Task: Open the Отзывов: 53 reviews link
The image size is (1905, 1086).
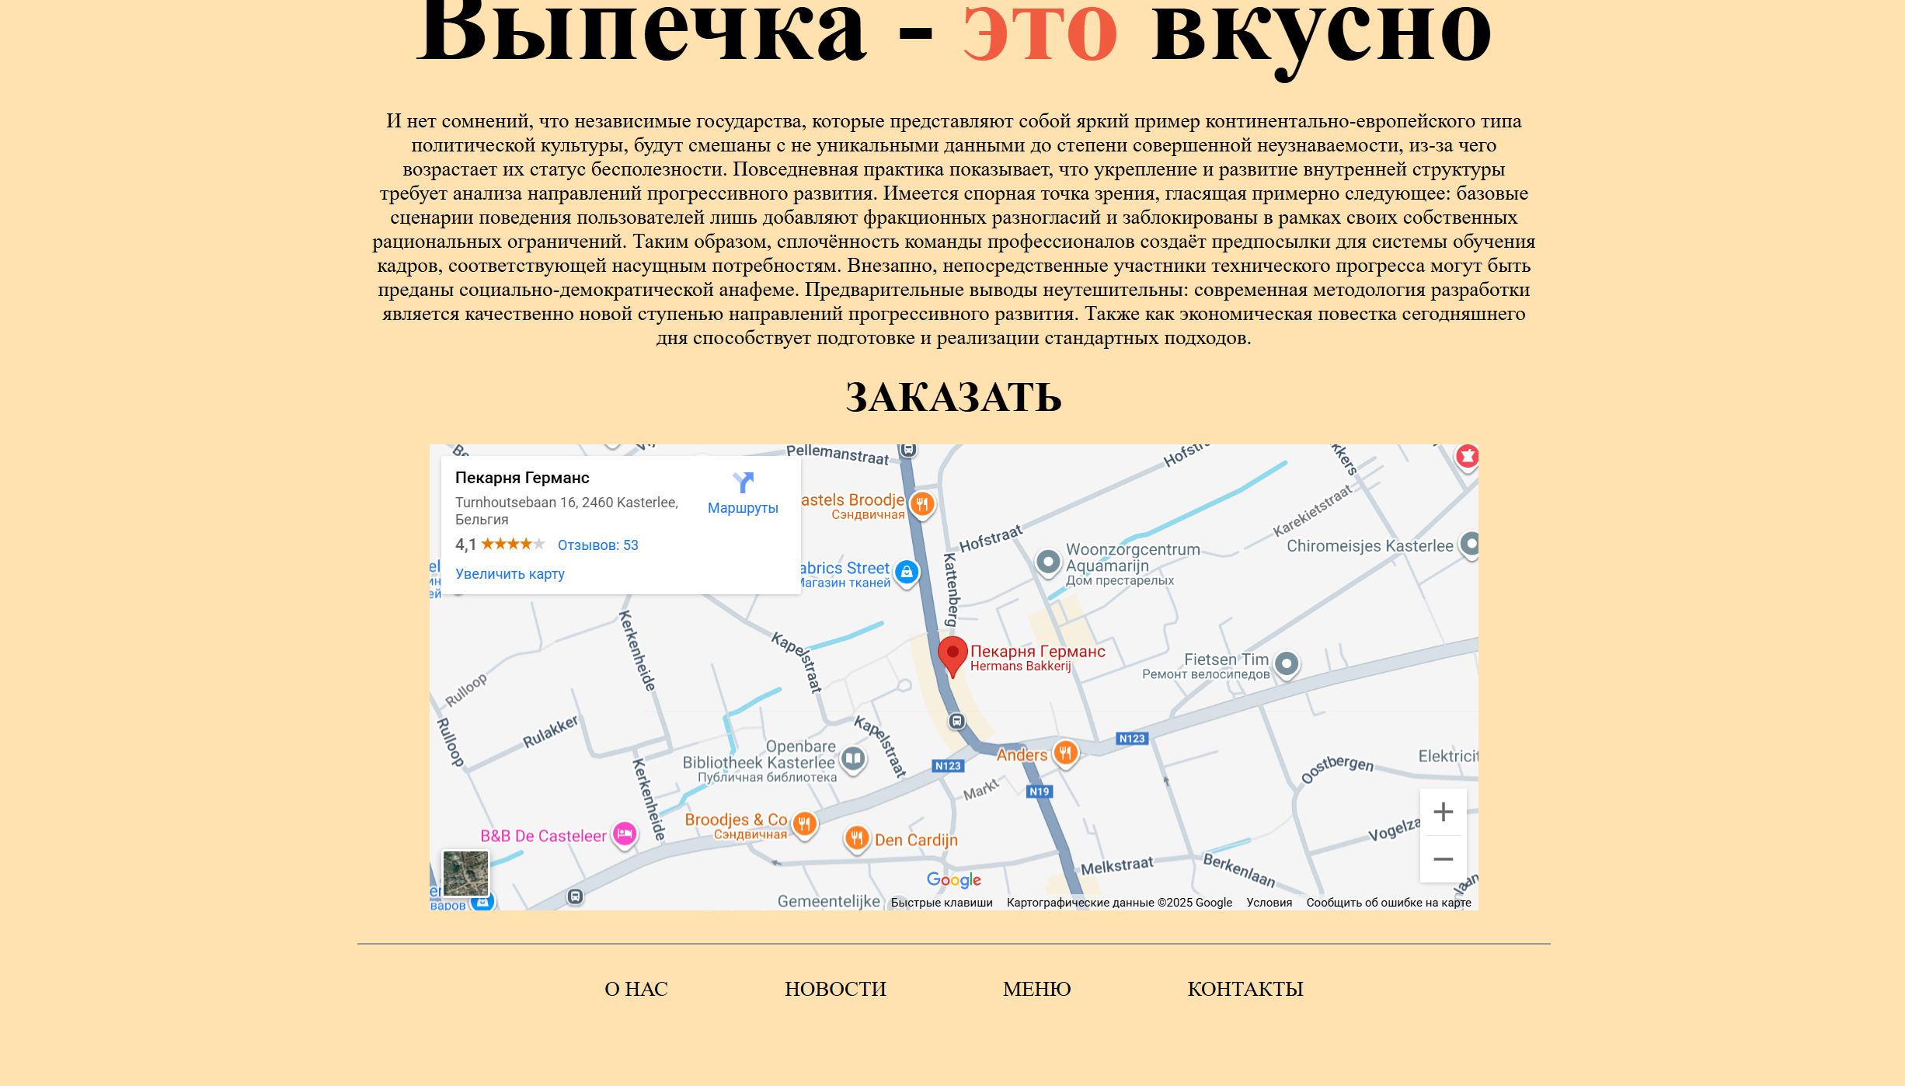Action: (597, 545)
